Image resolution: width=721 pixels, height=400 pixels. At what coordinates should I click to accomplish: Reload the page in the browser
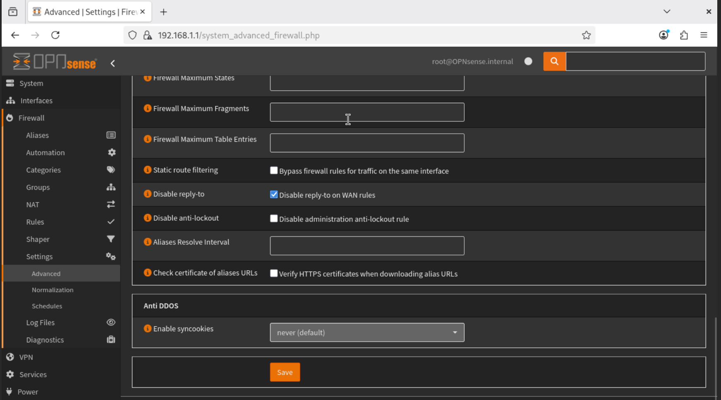tap(55, 35)
